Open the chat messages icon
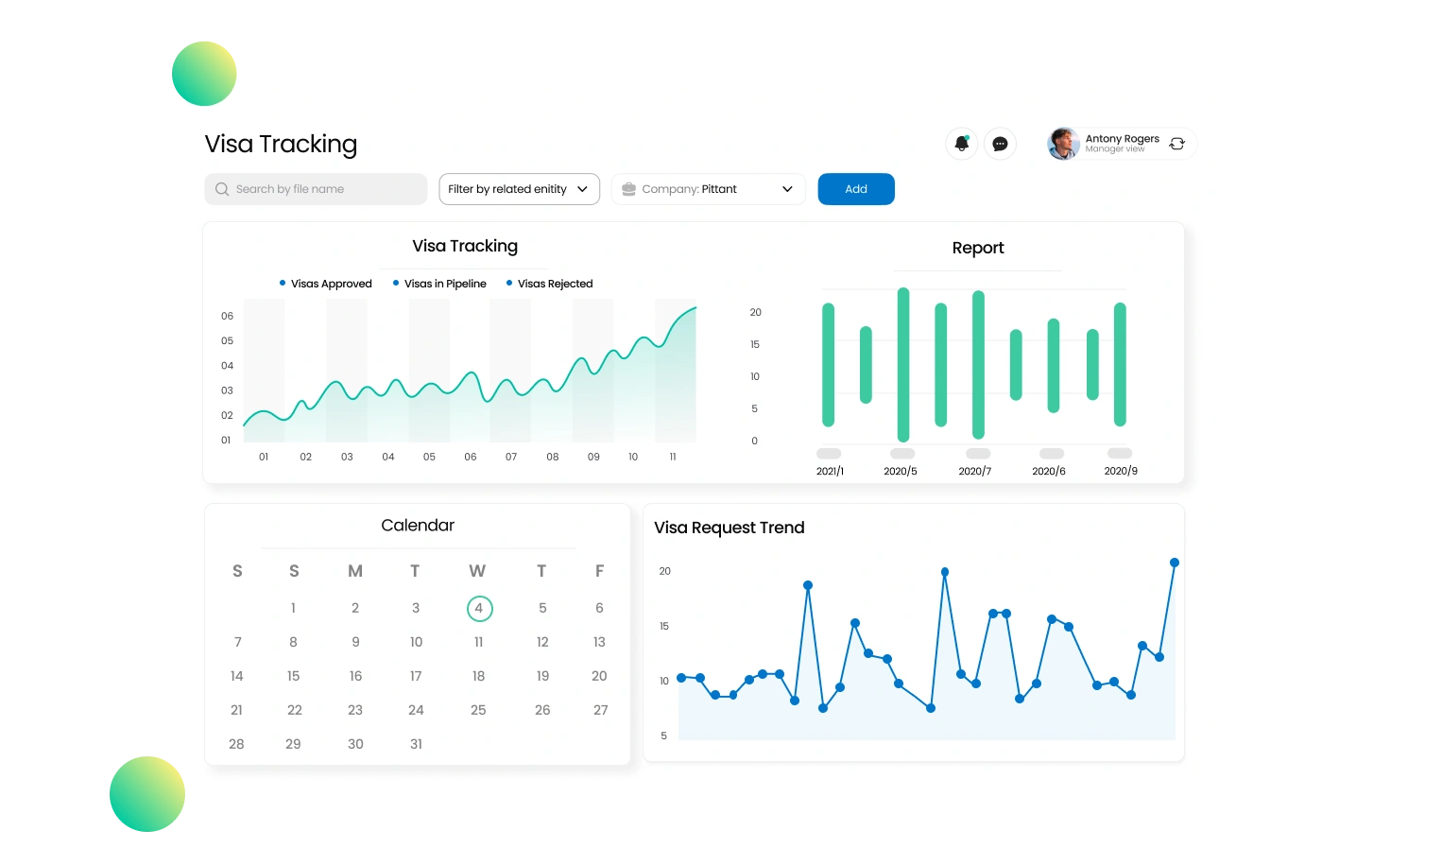 [1000, 144]
